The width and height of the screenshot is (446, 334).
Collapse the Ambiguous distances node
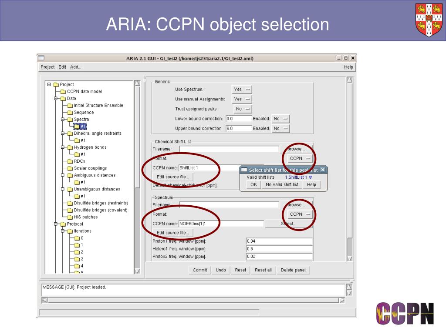coord(63,175)
